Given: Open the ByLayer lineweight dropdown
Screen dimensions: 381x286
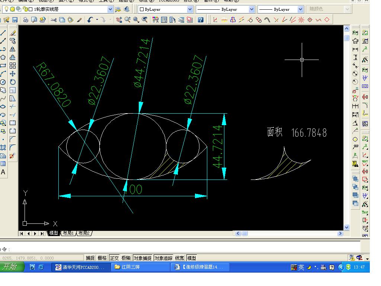Looking at the screenshot, I should [x=300, y=9].
